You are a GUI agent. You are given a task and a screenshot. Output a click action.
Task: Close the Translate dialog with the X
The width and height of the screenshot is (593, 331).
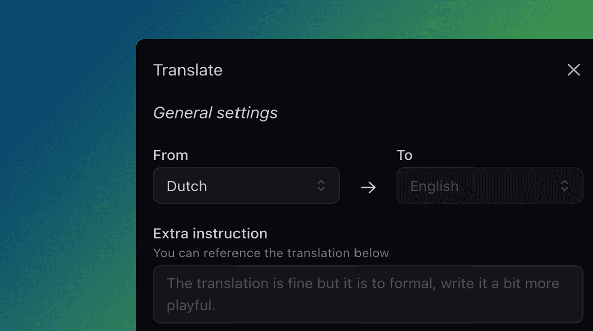coord(573,70)
